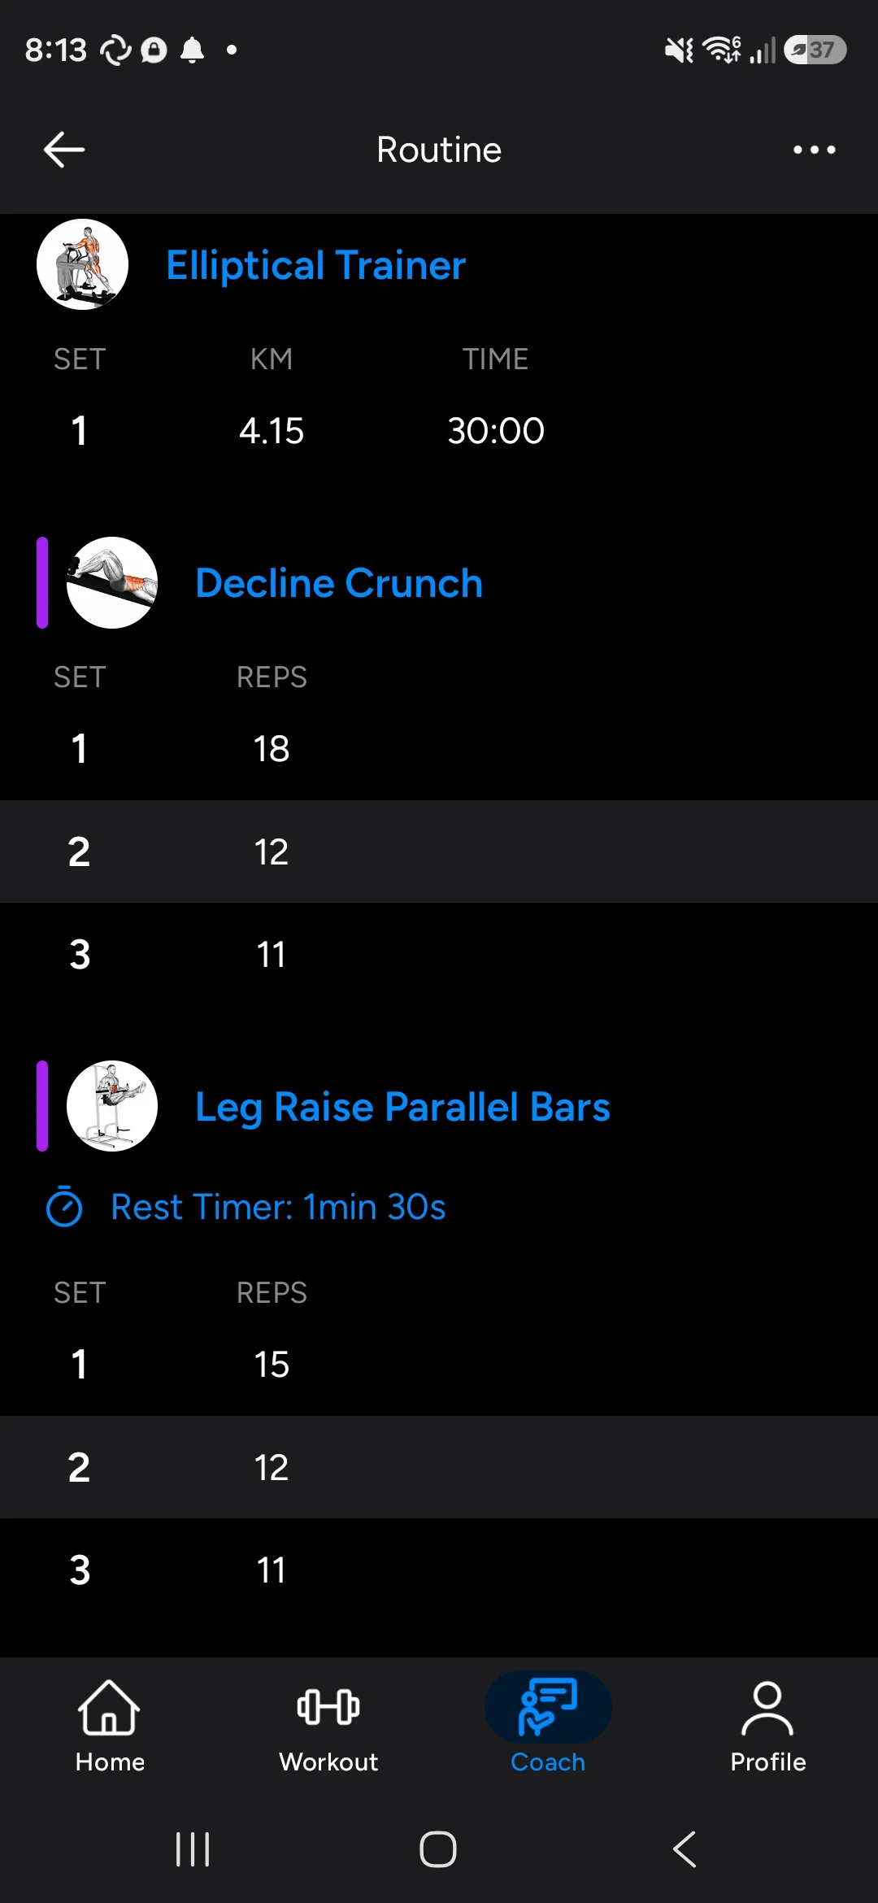
Task: Tap the Rest Timer stopwatch icon
Action: pos(64,1206)
